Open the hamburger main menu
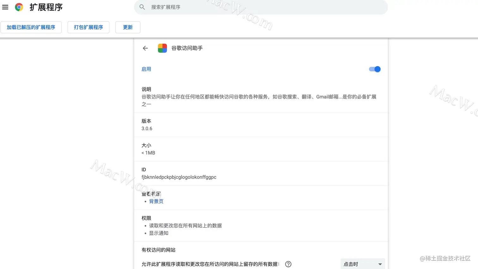 tap(5, 7)
